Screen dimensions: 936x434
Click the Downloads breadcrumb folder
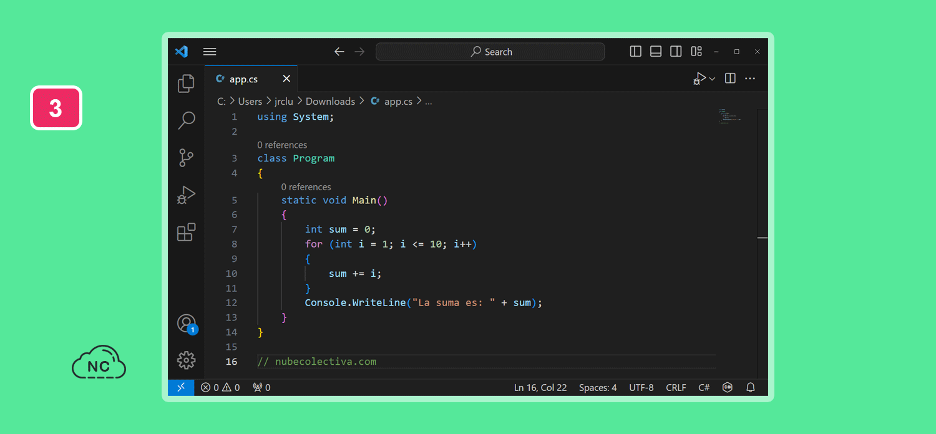point(330,101)
